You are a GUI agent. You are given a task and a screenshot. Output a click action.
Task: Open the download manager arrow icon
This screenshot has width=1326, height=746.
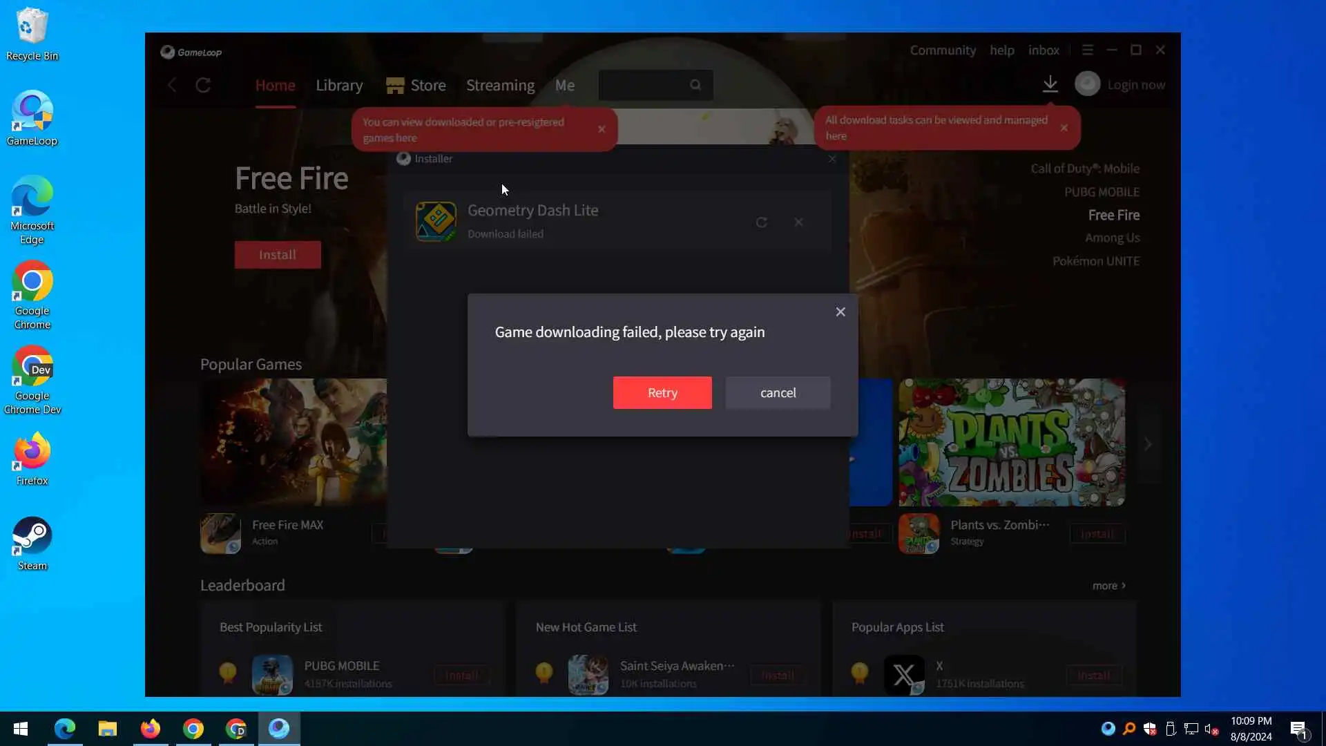pyautogui.click(x=1050, y=84)
